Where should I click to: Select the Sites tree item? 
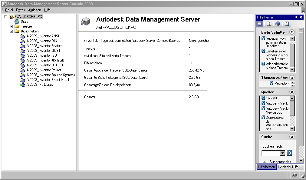coord(25,22)
